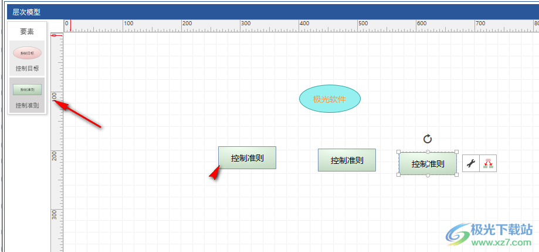This screenshot has width=539, height=252.
Task: Select the middle 控制准则 box
Action: pos(347,160)
